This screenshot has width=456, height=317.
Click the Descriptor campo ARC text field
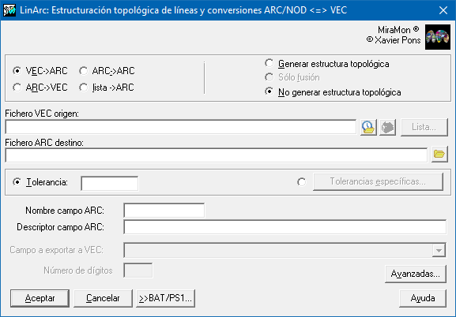click(x=285, y=227)
